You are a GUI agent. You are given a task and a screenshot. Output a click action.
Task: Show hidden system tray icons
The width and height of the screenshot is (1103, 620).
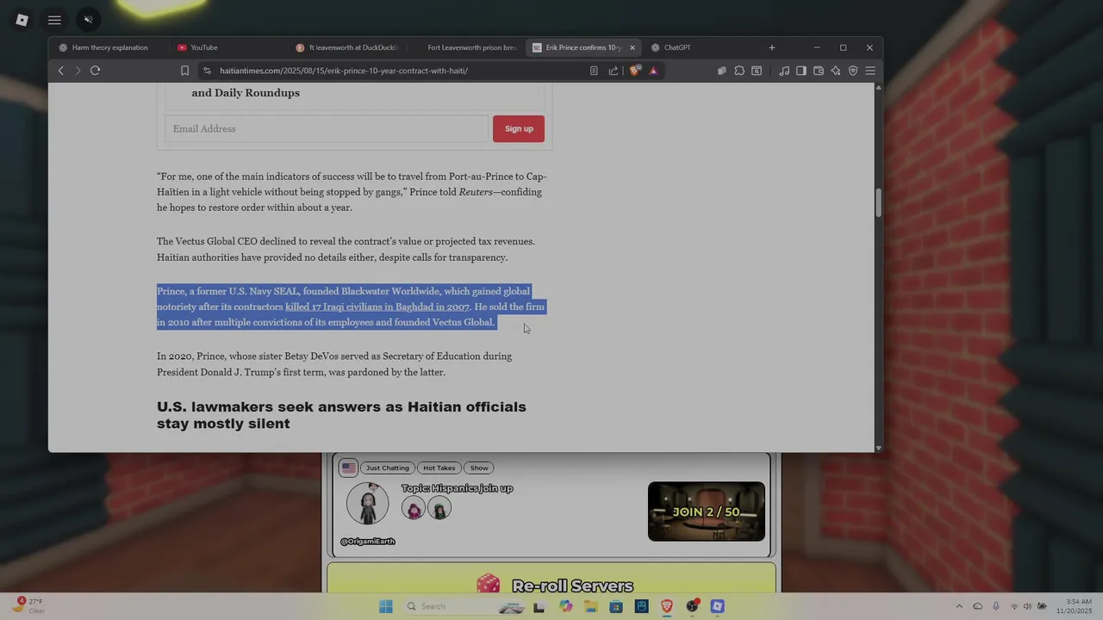point(959,606)
